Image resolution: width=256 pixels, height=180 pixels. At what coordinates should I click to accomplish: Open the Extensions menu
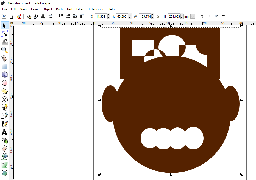pyautogui.click(x=96, y=9)
